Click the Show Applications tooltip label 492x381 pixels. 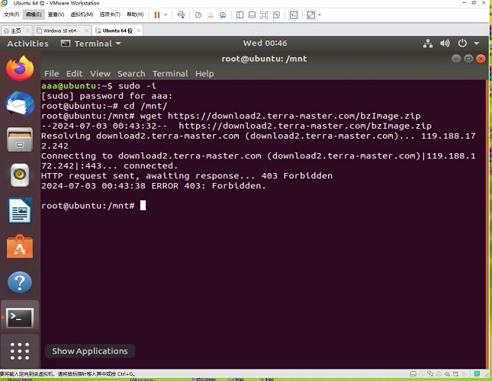90,351
